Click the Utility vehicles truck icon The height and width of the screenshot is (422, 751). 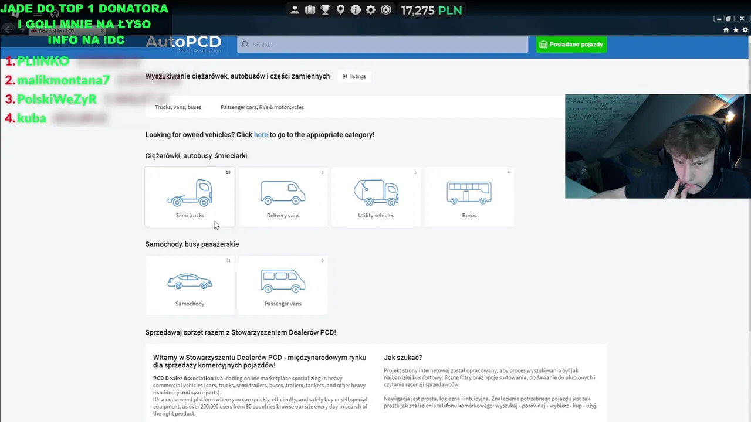coord(376,193)
